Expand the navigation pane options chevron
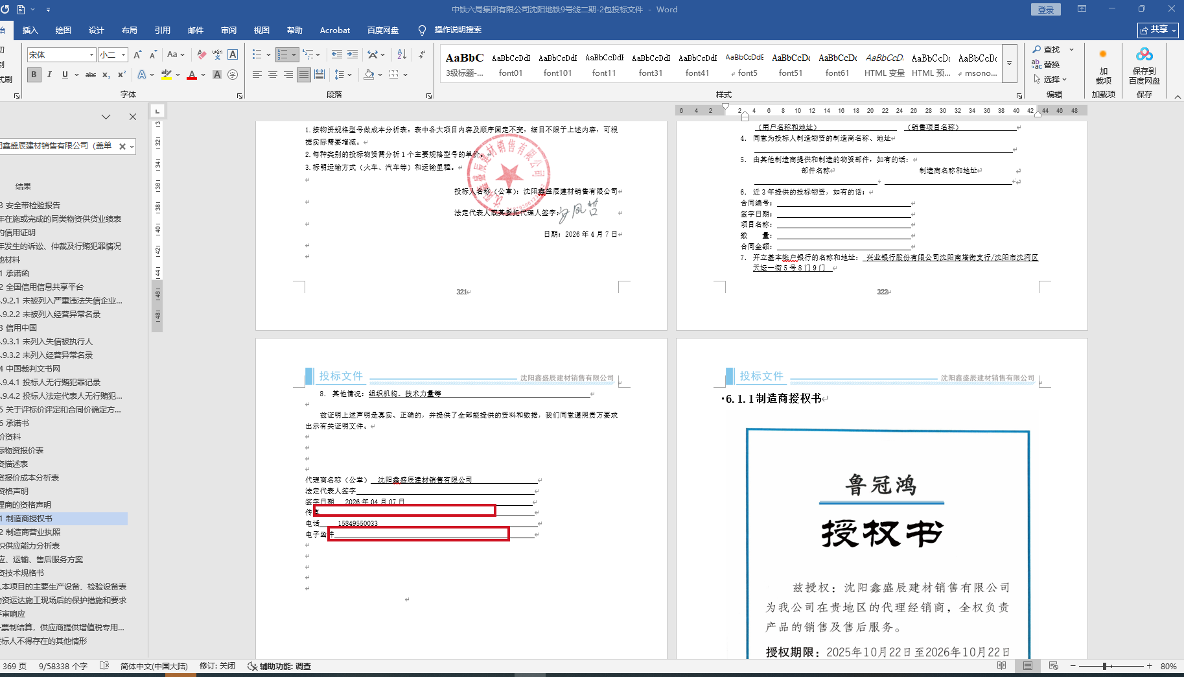The image size is (1184, 677). coord(106,117)
